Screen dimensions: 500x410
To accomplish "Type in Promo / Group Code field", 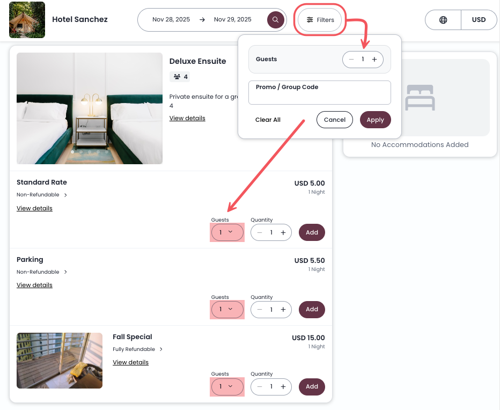I will click(319, 95).
